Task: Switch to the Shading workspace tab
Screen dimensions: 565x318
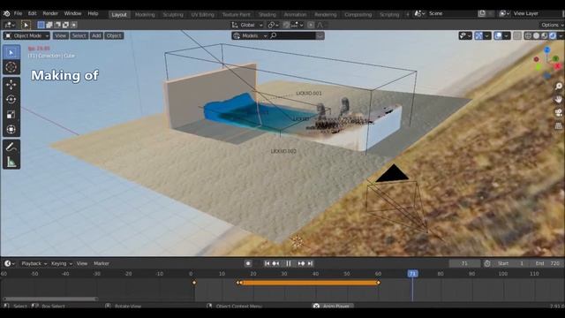Action: point(267,14)
